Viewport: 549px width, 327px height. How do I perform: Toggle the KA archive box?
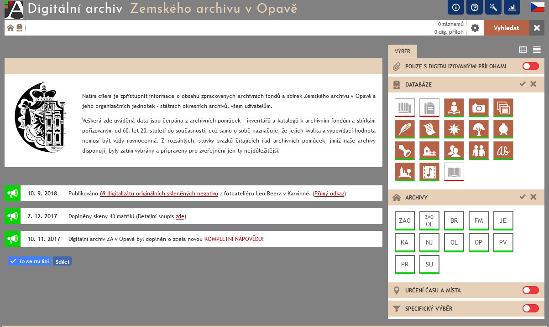coord(405,243)
